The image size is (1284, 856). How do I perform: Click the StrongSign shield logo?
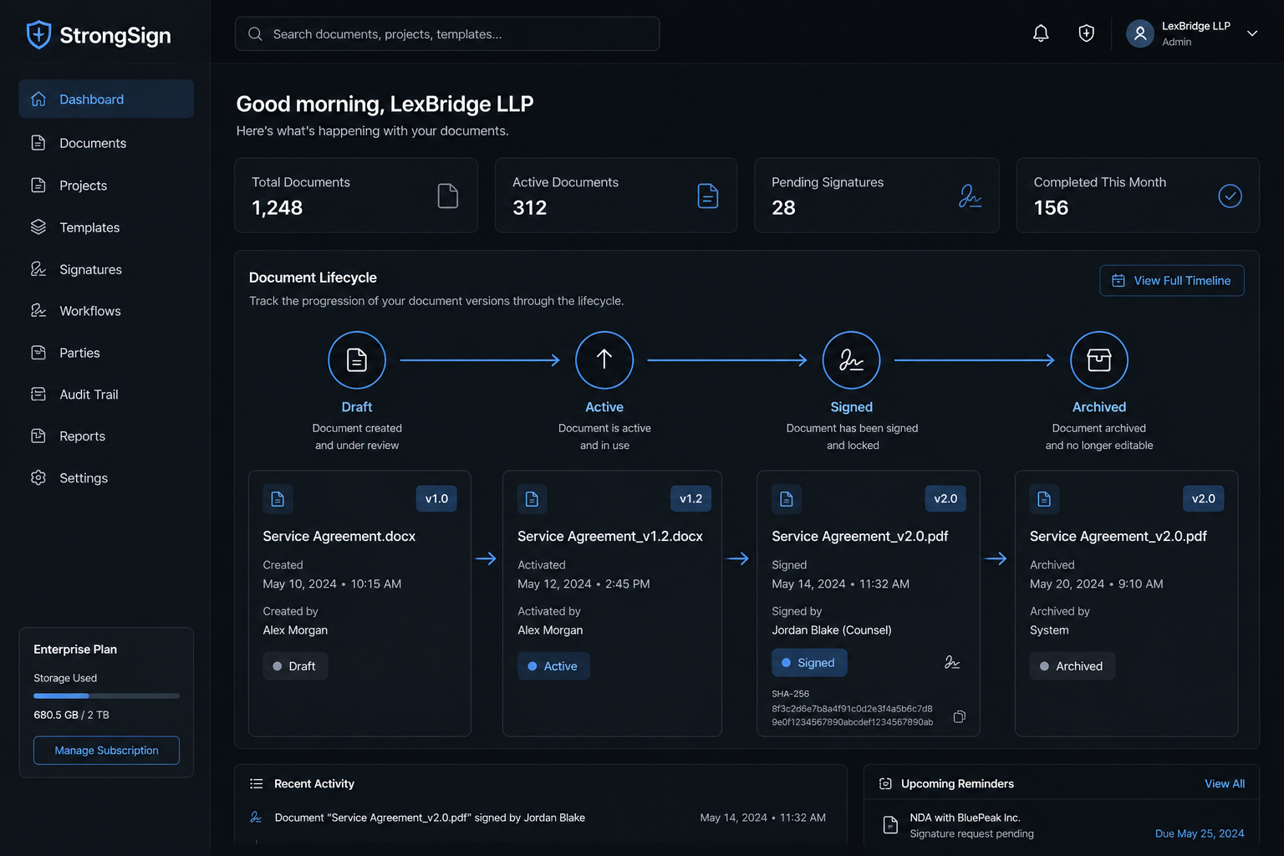pos(38,35)
